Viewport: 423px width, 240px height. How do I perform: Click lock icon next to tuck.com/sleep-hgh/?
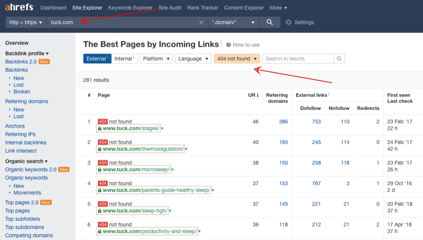pyautogui.click(x=99, y=211)
